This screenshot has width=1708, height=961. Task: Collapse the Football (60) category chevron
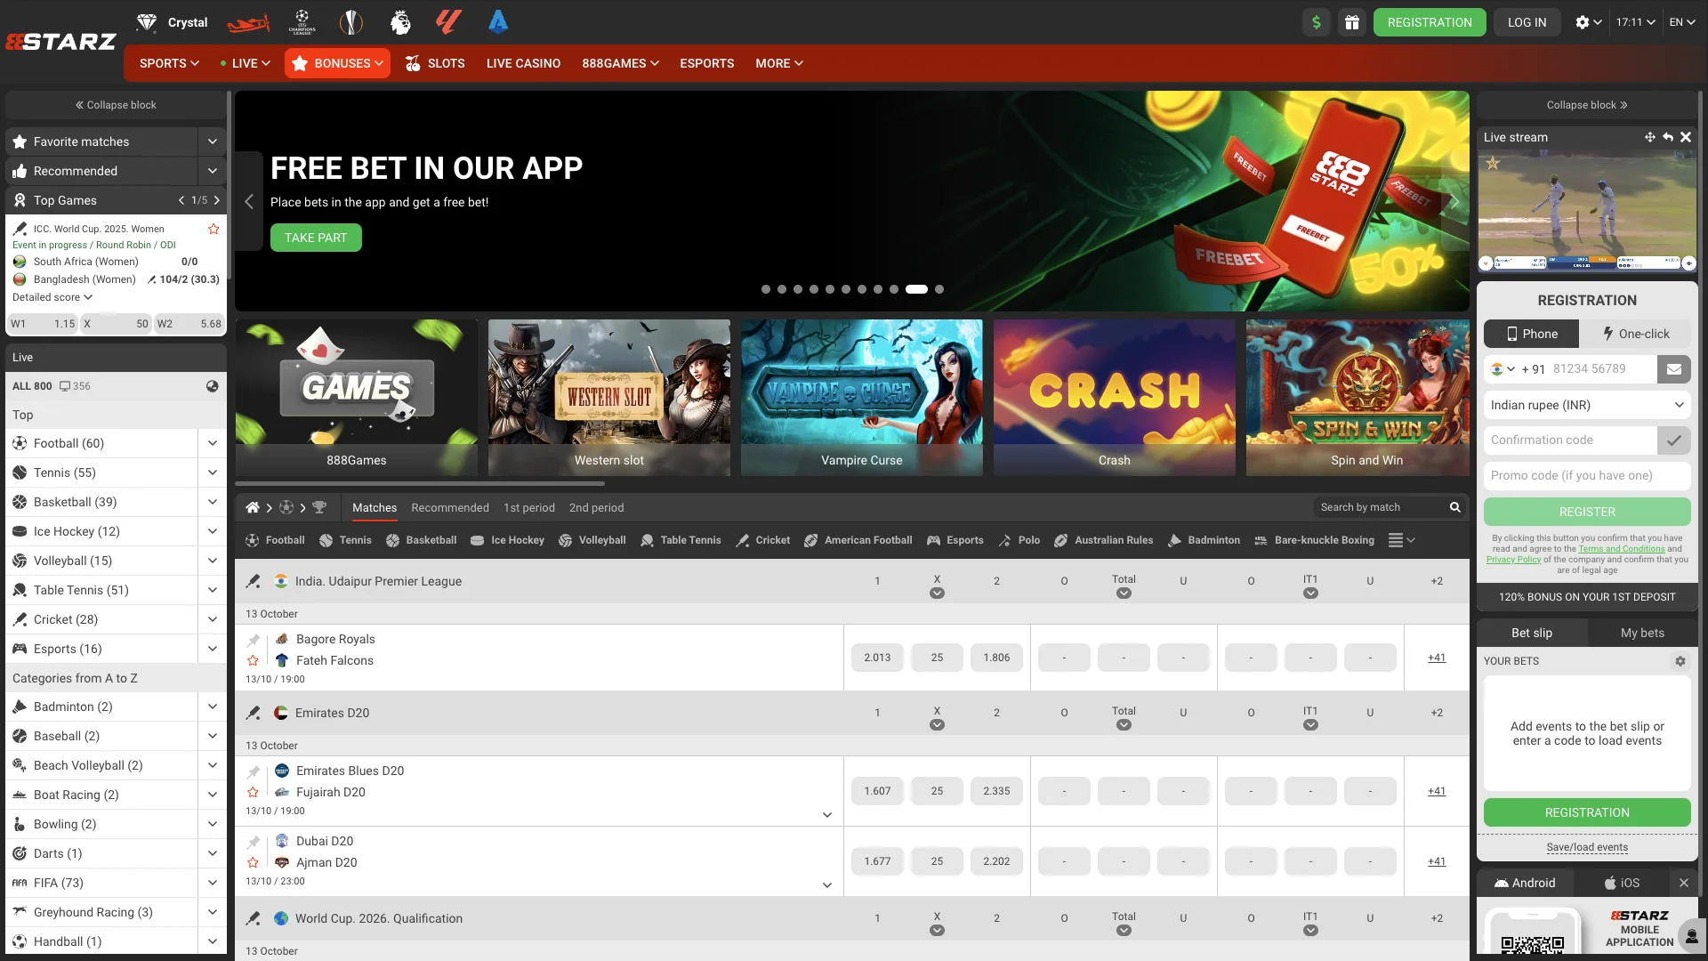[x=212, y=442]
